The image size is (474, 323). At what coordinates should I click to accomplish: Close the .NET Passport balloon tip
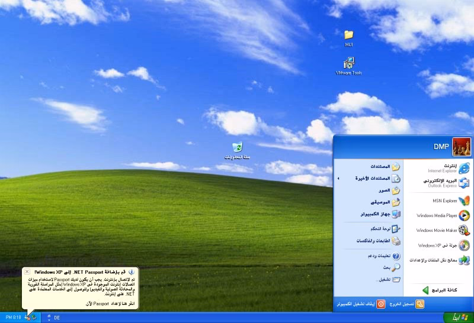click(x=27, y=272)
